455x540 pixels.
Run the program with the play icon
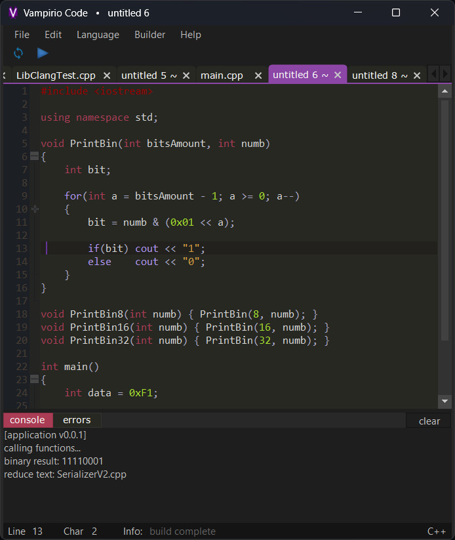(x=43, y=53)
